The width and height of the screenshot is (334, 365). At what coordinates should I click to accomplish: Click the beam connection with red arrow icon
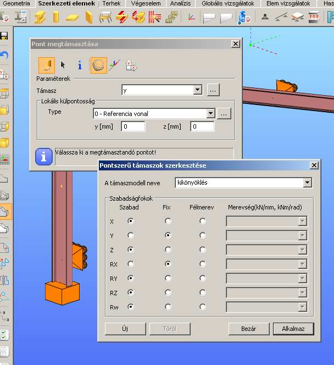click(138, 17)
